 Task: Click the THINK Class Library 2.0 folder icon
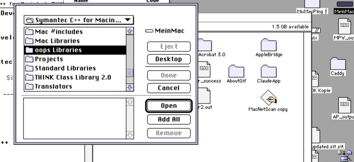click(x=29, y=77)
